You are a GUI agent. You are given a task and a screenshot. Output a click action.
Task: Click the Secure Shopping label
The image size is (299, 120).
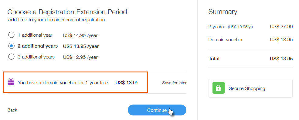pyautogui.click(x=247, y=88)
